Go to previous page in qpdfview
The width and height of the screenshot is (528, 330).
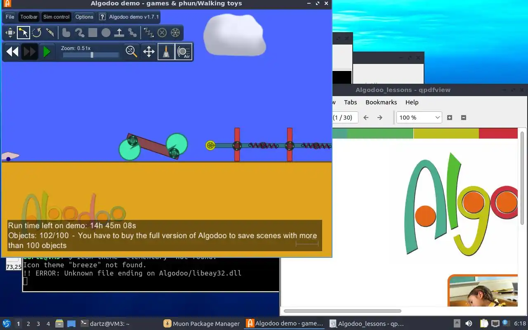click(x=366, y=118)
